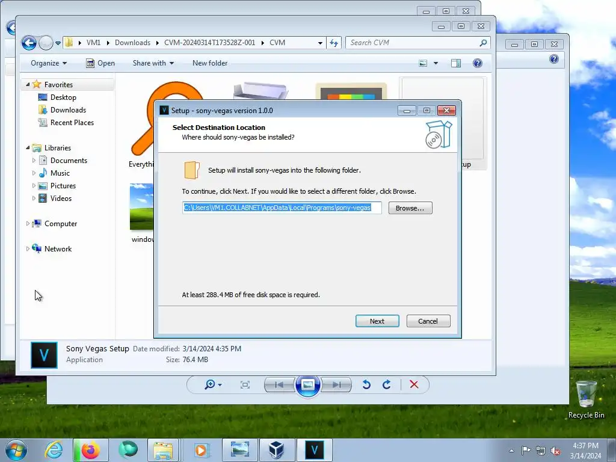Viewport: 616px width, 462px height.
Task: Launch Internet Explorer from taskbar
Action: (54, 450)
